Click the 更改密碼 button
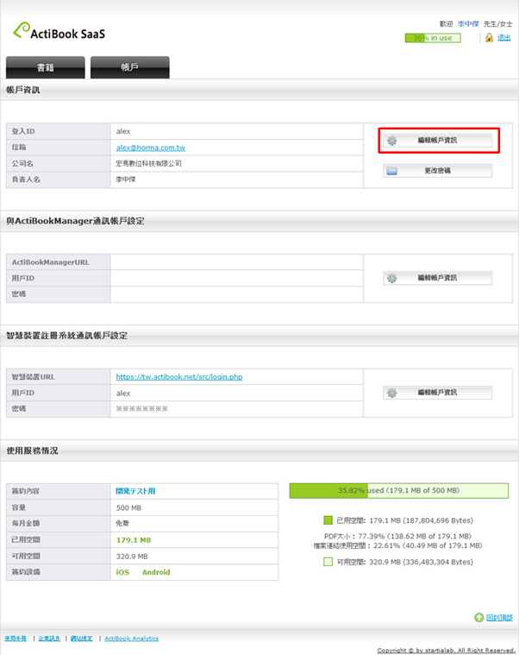Image resolution: width=519 pixels, height=655 pixels. coord(437,170)
